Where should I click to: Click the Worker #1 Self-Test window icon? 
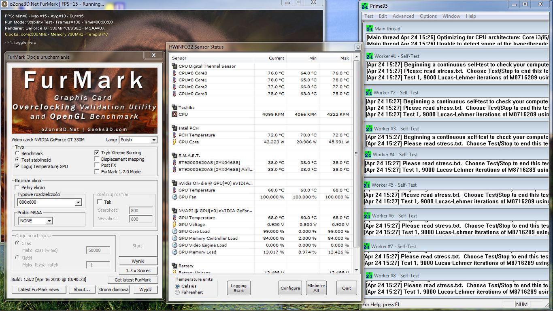(x=369, y=56)
